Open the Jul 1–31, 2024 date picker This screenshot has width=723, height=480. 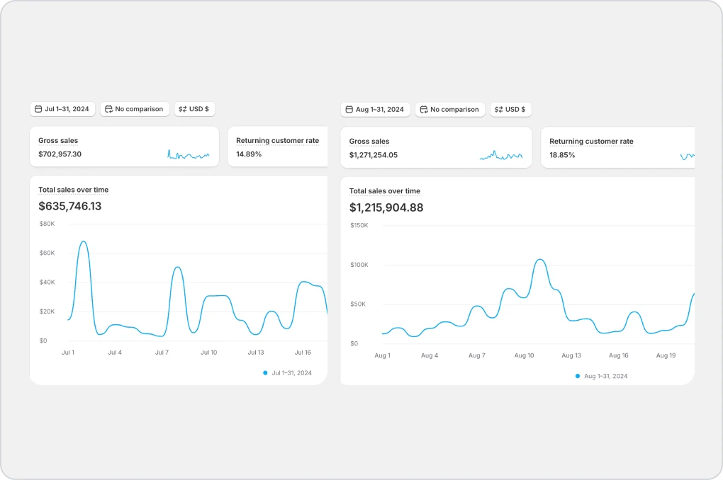(62, 109)
